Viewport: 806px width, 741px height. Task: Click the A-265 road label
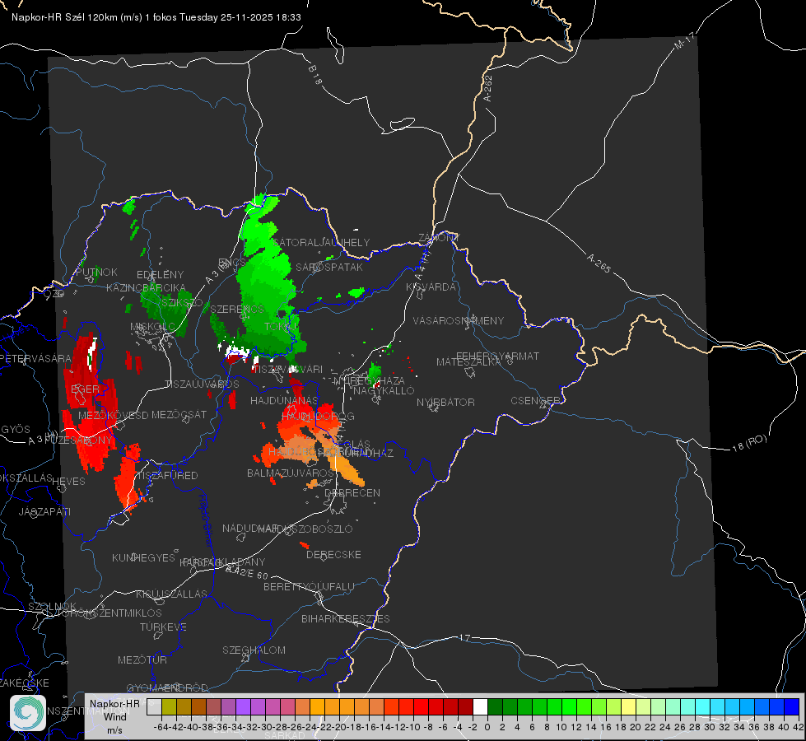click(599, 263)
